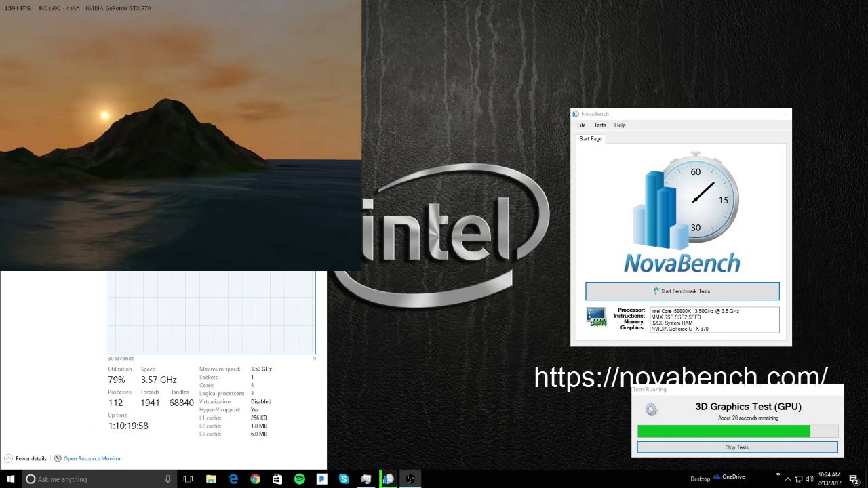Image resolution: width=868 pixels, height=488 pixels.
Task: Launch Microsoft Edge from taskbar
Action: pos(233,479)
